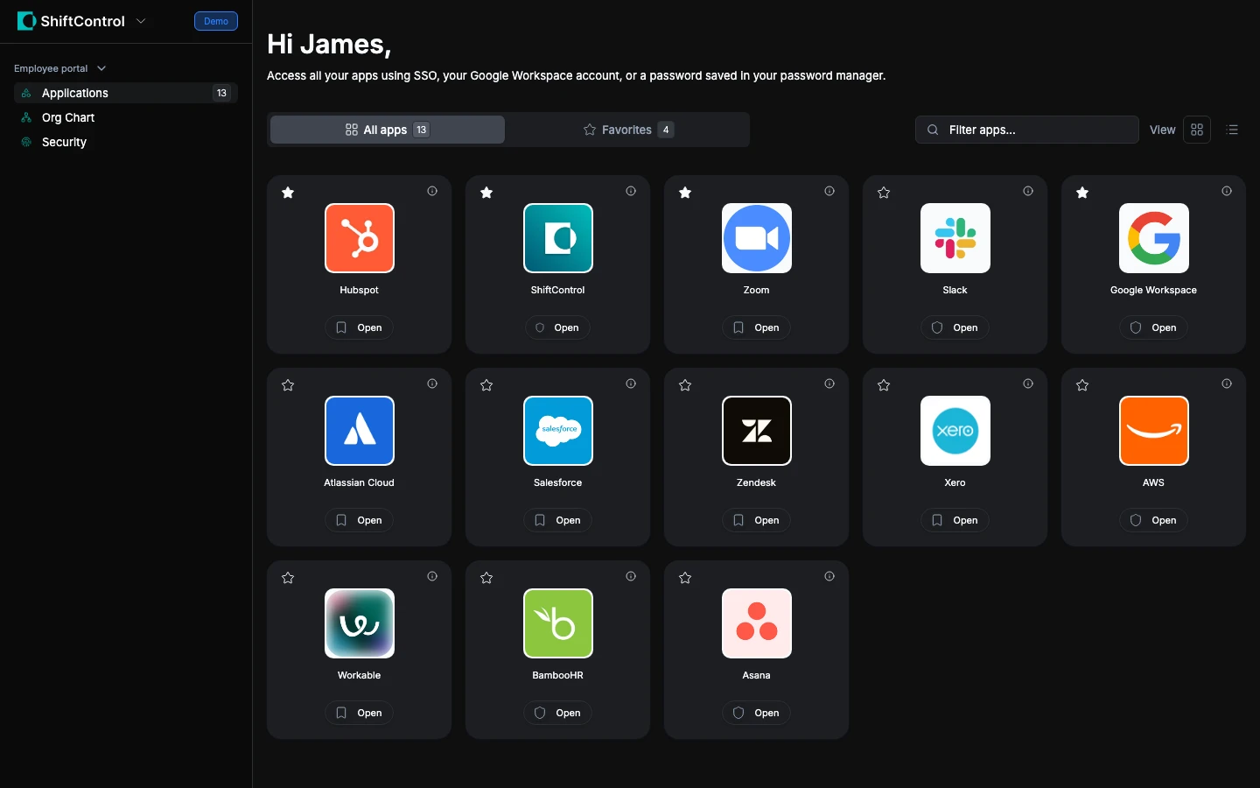Select the All apps tab
Image resolution: width=1260 pixels, height=788 pixels.
(x=388, y=130)
